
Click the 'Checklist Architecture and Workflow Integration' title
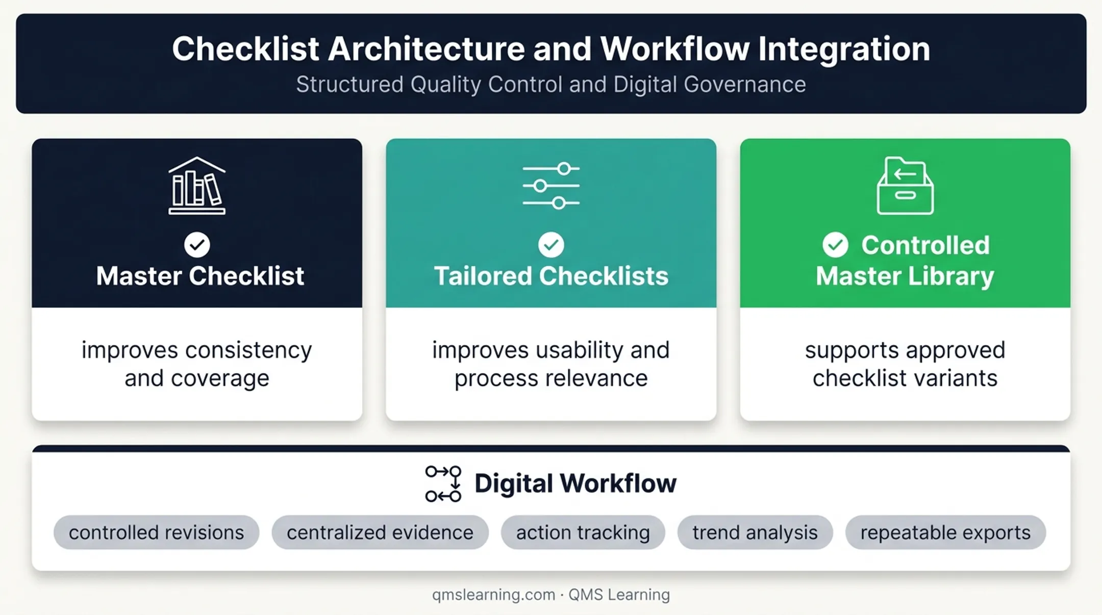[x=551, y=49]
